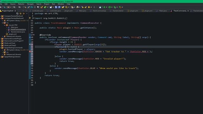Open the Run configurations dropdown arrow
The width and height of the screenshot is (203, 114).
tap(112, 7)
